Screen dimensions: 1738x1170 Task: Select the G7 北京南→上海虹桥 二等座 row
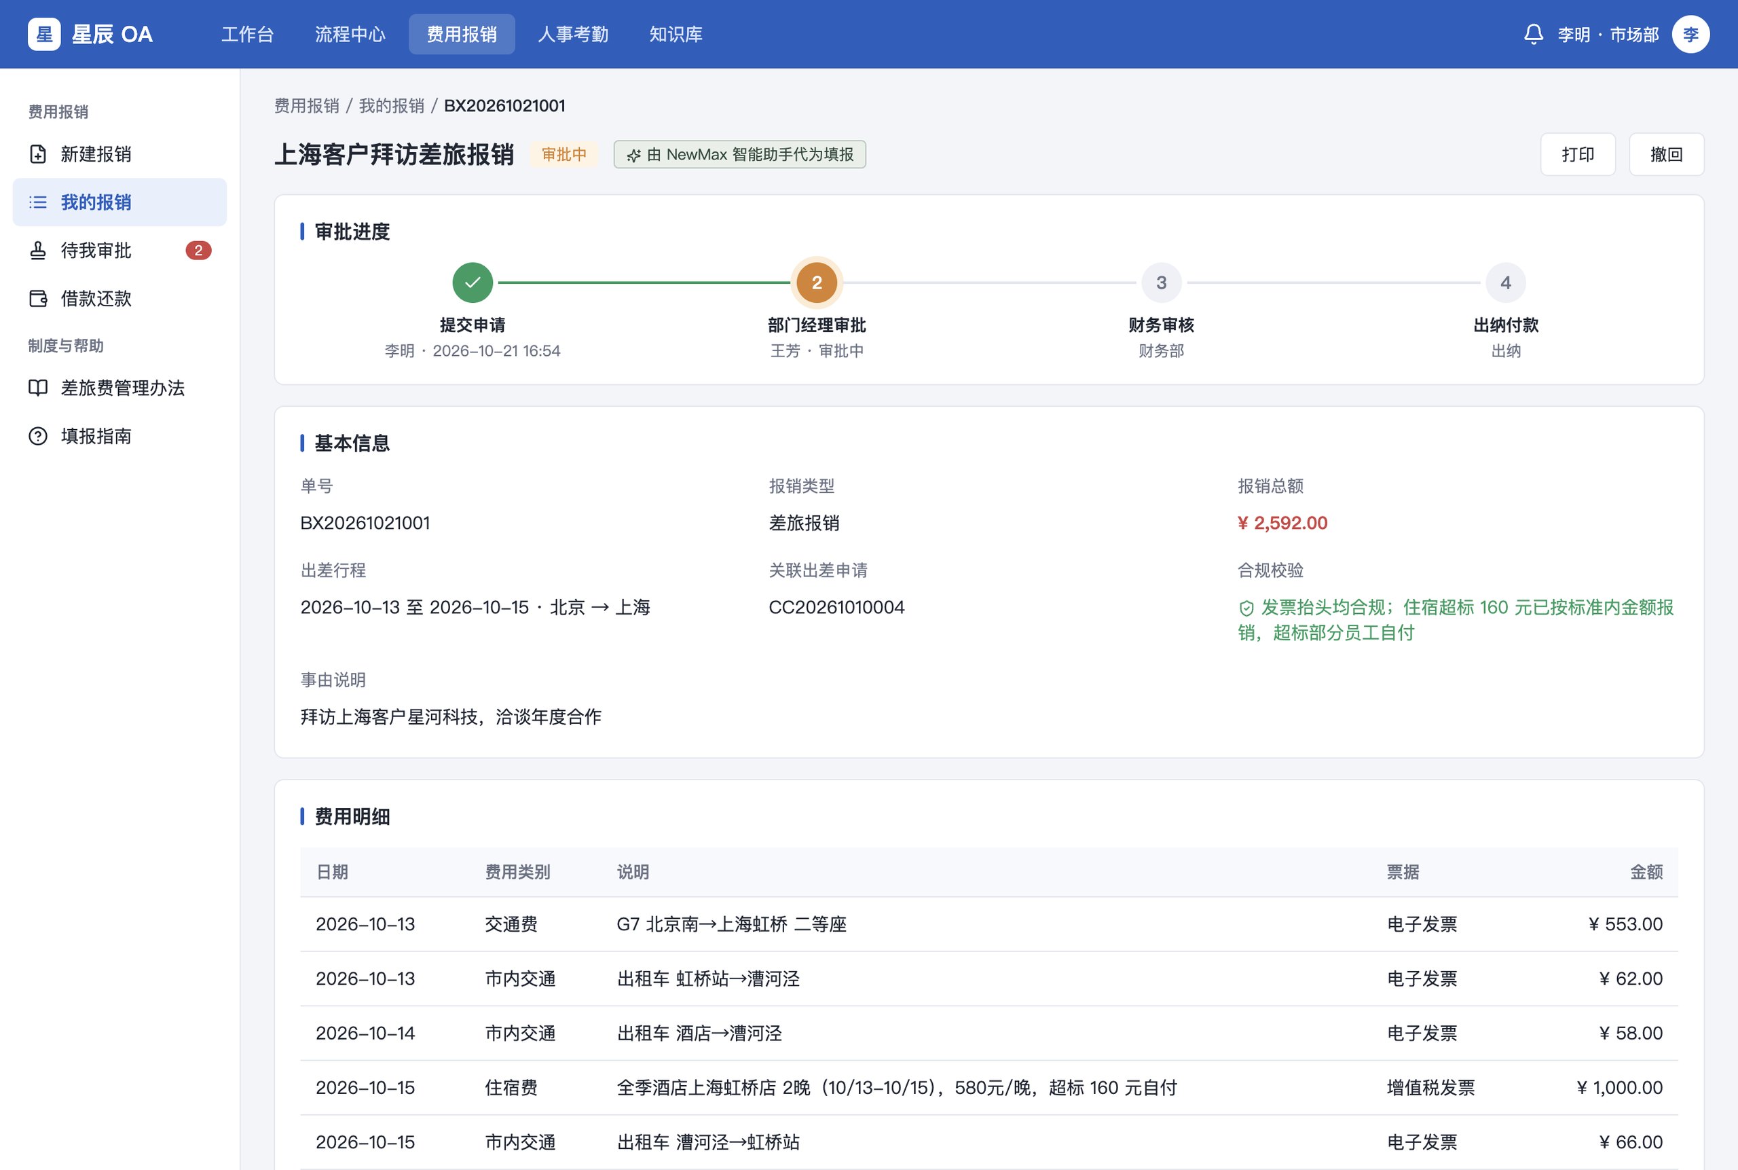click(989, 924)
